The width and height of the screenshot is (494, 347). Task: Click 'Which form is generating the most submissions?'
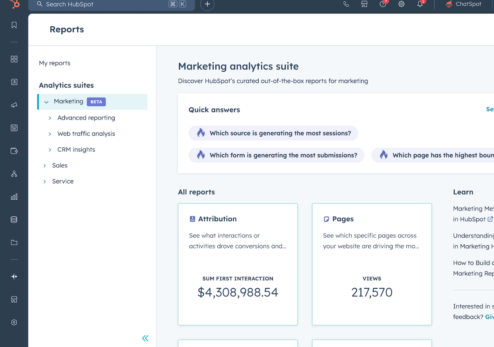276,155
